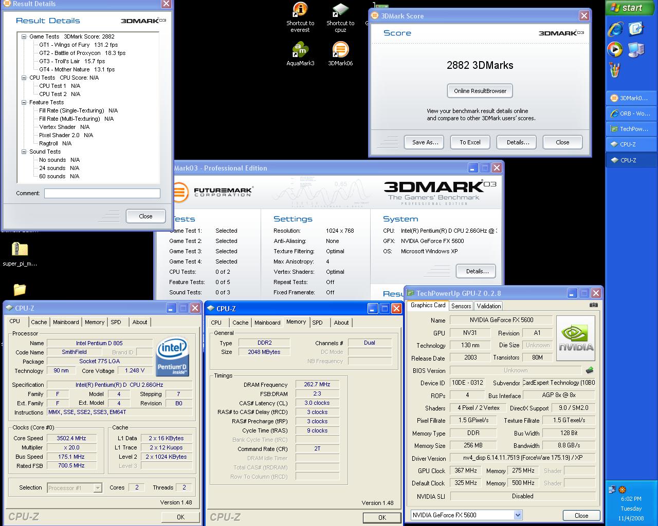Open the GPU selection dropdown in GPU-Z
658x526 pixels.
click(x=518, y=515)
